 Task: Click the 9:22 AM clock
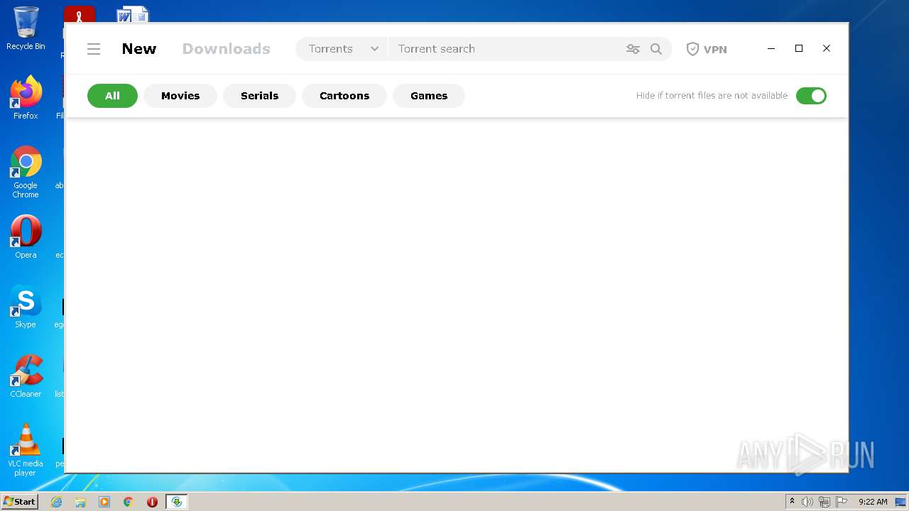click(873, 502)
